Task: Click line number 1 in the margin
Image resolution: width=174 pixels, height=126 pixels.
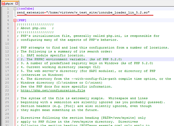Action: (8, 8)
